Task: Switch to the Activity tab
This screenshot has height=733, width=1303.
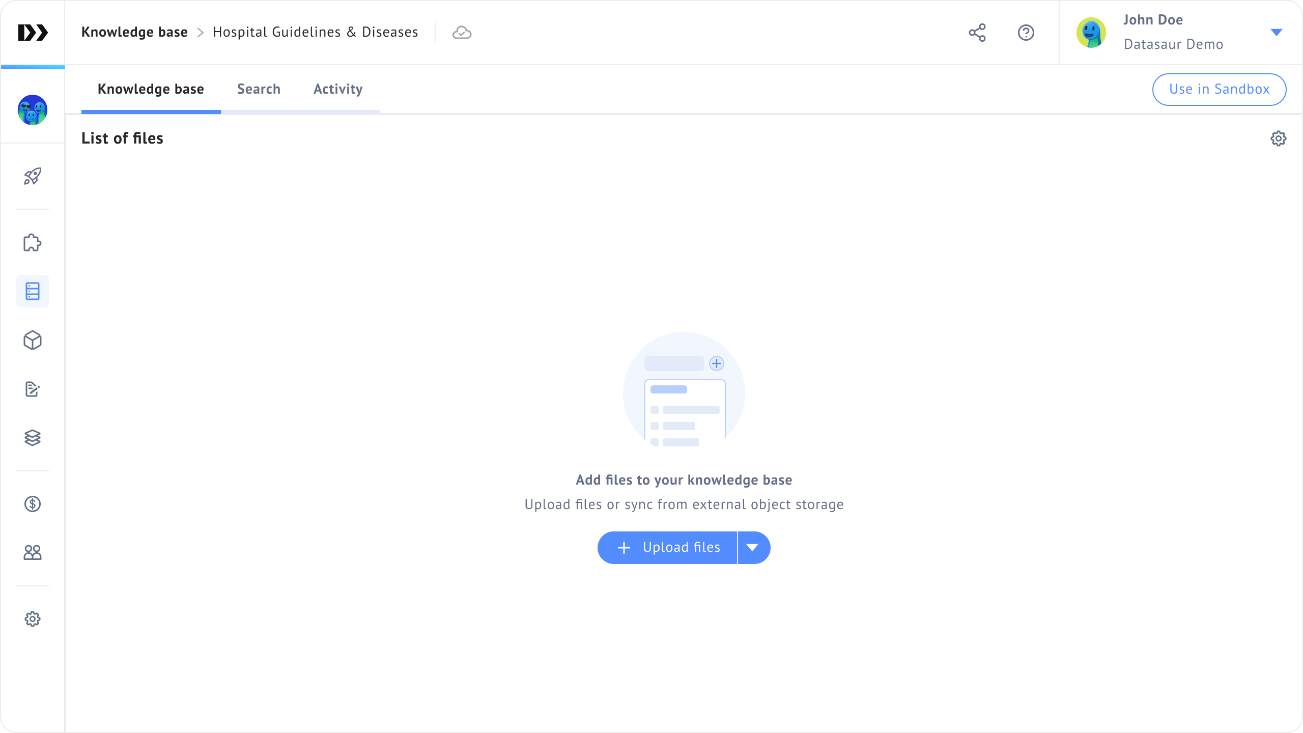Action: (338, 89)
